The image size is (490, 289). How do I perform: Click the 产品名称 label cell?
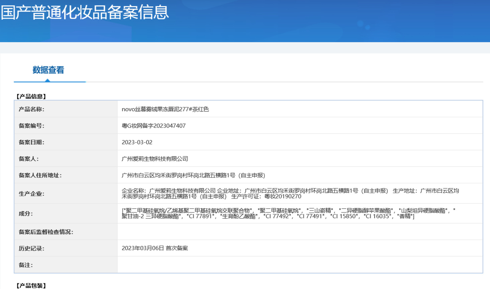pos(66,109)
